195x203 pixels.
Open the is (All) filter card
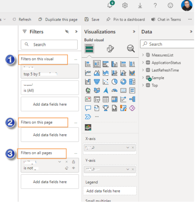pos(50,88)
